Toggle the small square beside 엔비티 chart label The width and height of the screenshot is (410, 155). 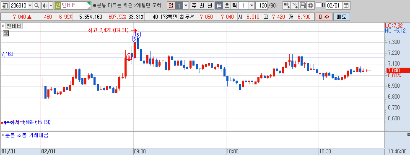3,26
